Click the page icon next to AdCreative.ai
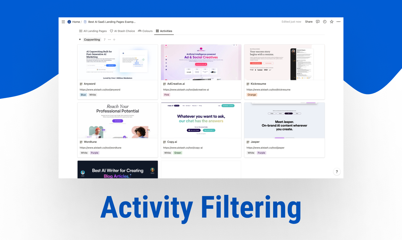Image resolution: width=402 pixels, height=240 pixels. tap(165, 84)
